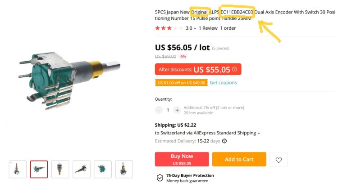This screenshot has width=338, height=187.
Task: Open the 1 Review link
Action: point(208,28)
